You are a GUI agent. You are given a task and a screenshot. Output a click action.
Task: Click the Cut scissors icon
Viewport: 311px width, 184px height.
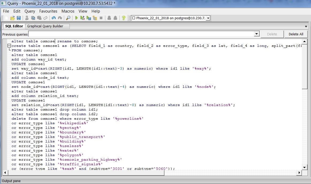27,18
